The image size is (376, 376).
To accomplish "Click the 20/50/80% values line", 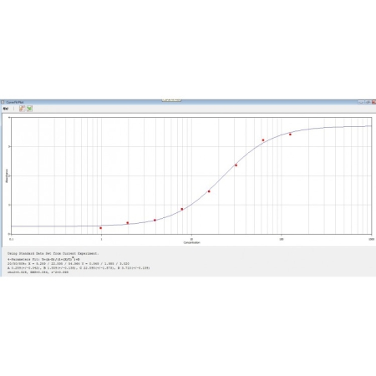I will point(69,263).
